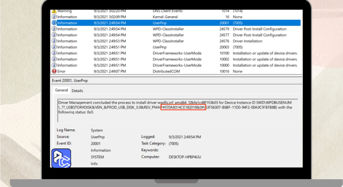This screenshot has height=187, width=343.
Task: Click the info icon on highlighted UserPnp 20001 row
Action: click(54, 23)
